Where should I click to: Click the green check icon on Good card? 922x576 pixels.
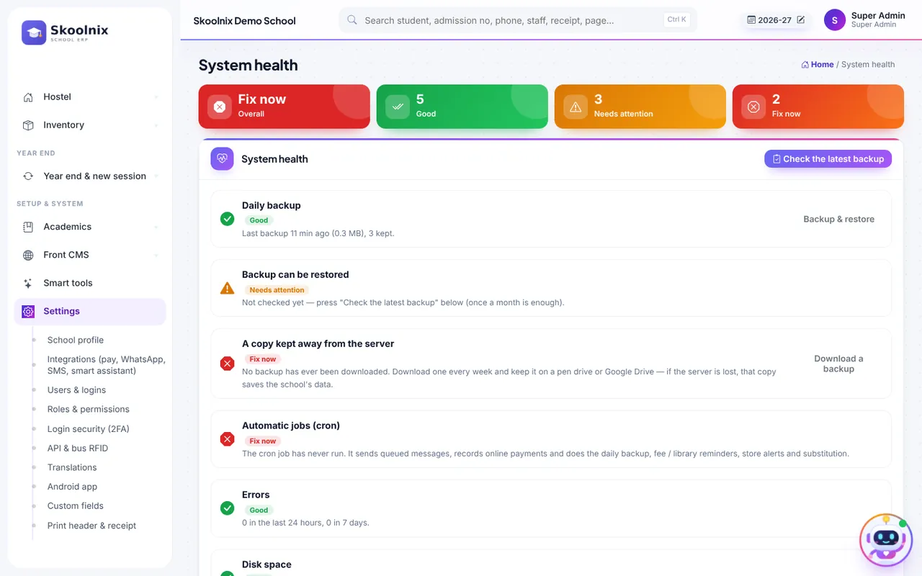point(398,107)
